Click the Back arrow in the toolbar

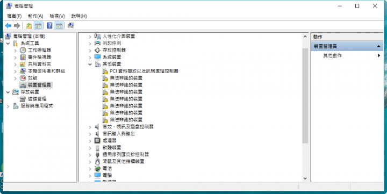(x=8, y=25)
